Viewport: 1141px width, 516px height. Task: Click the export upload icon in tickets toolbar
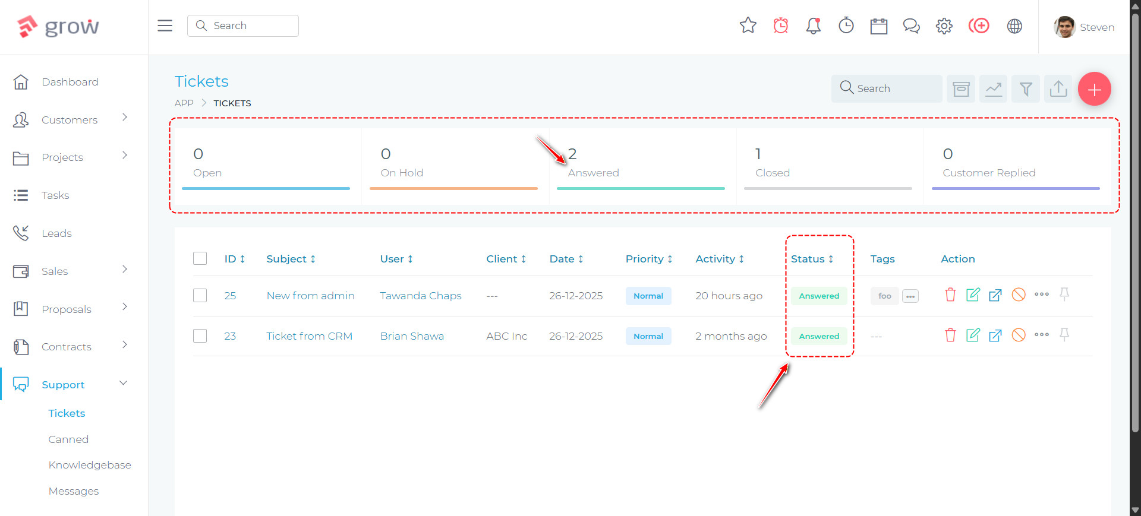pyautogui.click(x=1058, y=89)
